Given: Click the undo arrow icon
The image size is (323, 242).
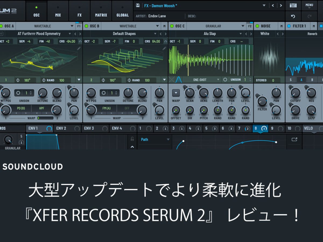Looking at the screenshot, I should (x=293, y=16).
